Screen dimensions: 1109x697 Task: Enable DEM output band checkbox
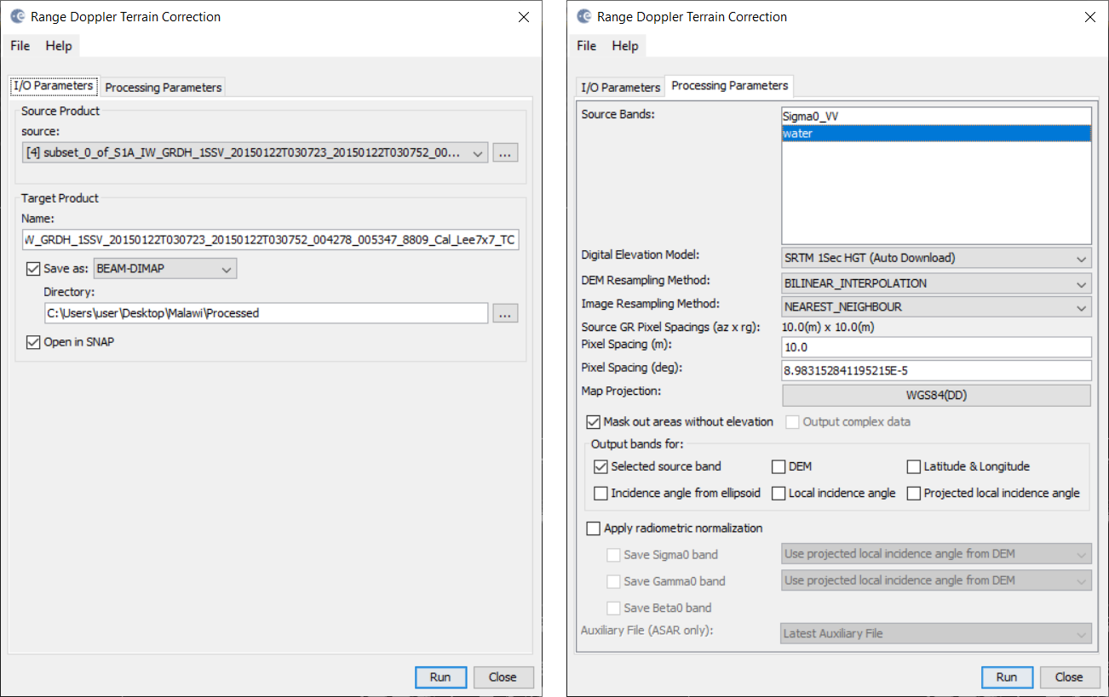[x=779, y=466]
